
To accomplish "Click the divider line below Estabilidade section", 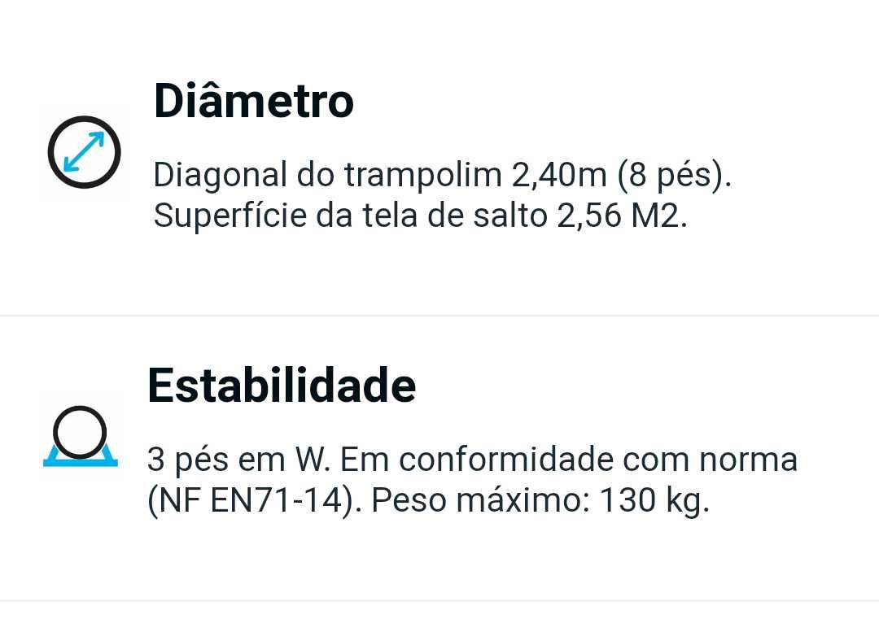I will click(439, 600).
